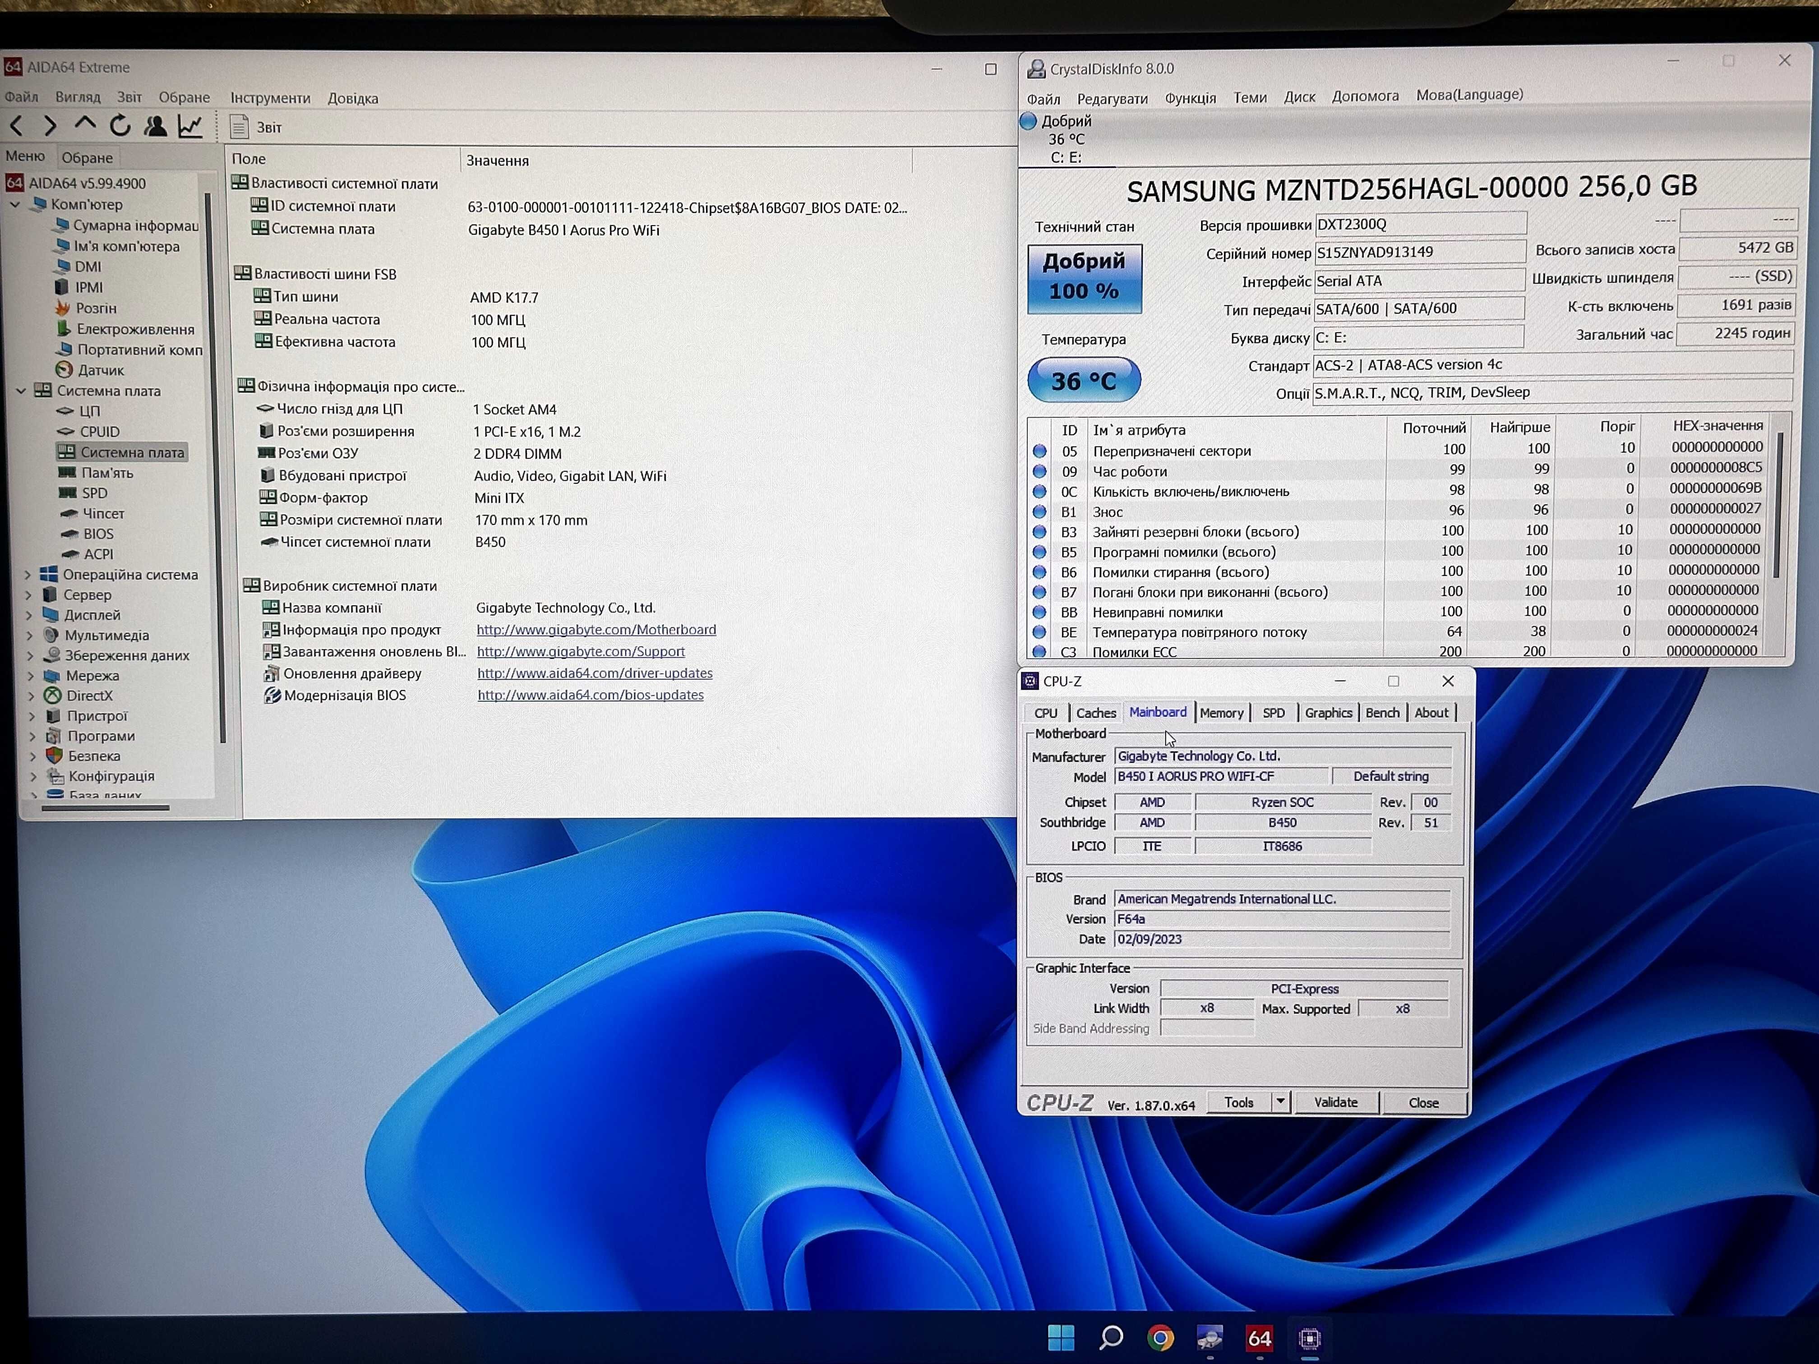1819x1364 pixels.
Task: Select the DMI tree item
Action: (x=78, y=267)
